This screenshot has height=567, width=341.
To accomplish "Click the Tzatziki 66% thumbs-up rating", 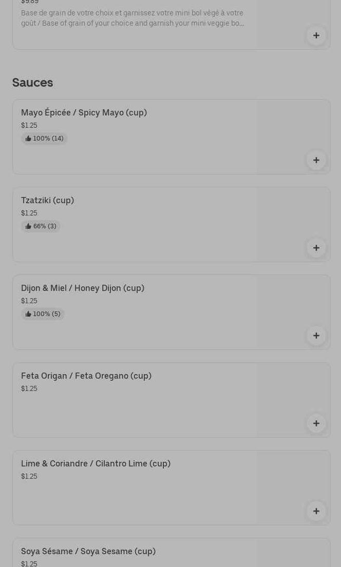I will click(x=41, y=226).
